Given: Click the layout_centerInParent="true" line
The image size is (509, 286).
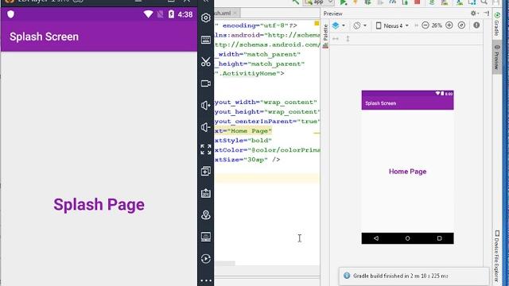Looking at the screenshot, I should [x=267, y=122].
